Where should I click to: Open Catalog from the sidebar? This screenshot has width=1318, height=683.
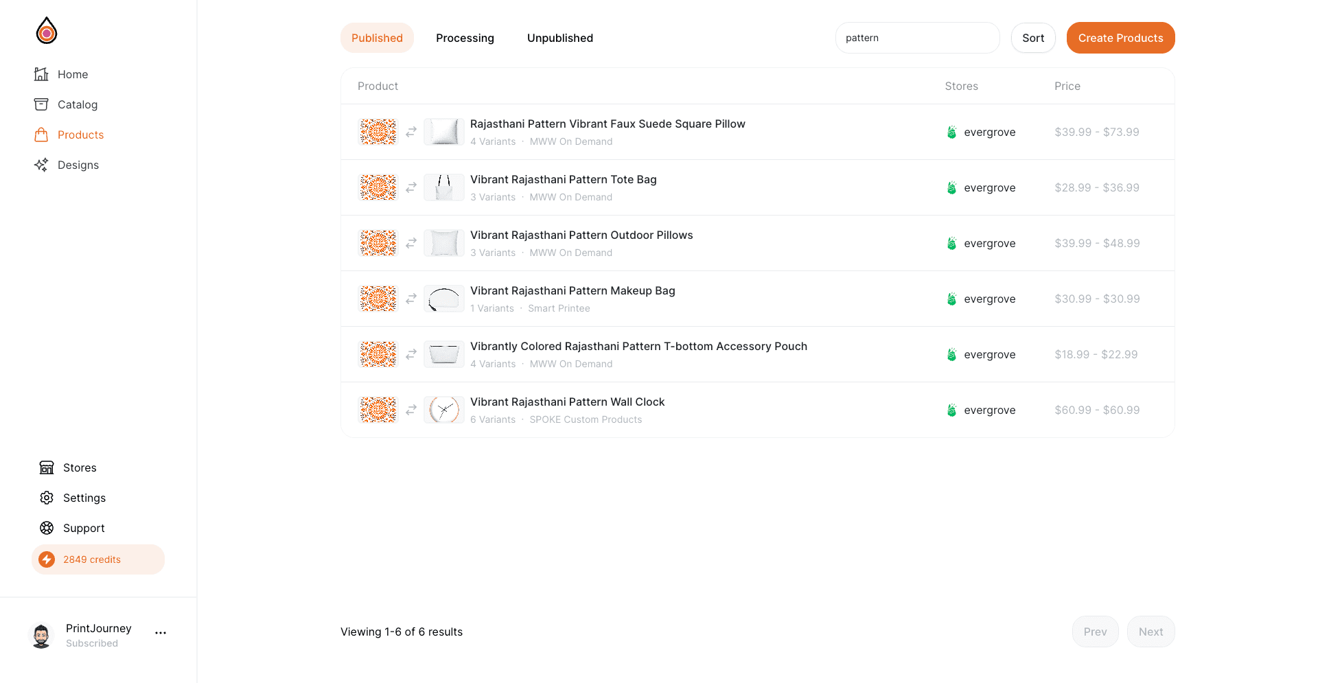click(x=66, y=104)
